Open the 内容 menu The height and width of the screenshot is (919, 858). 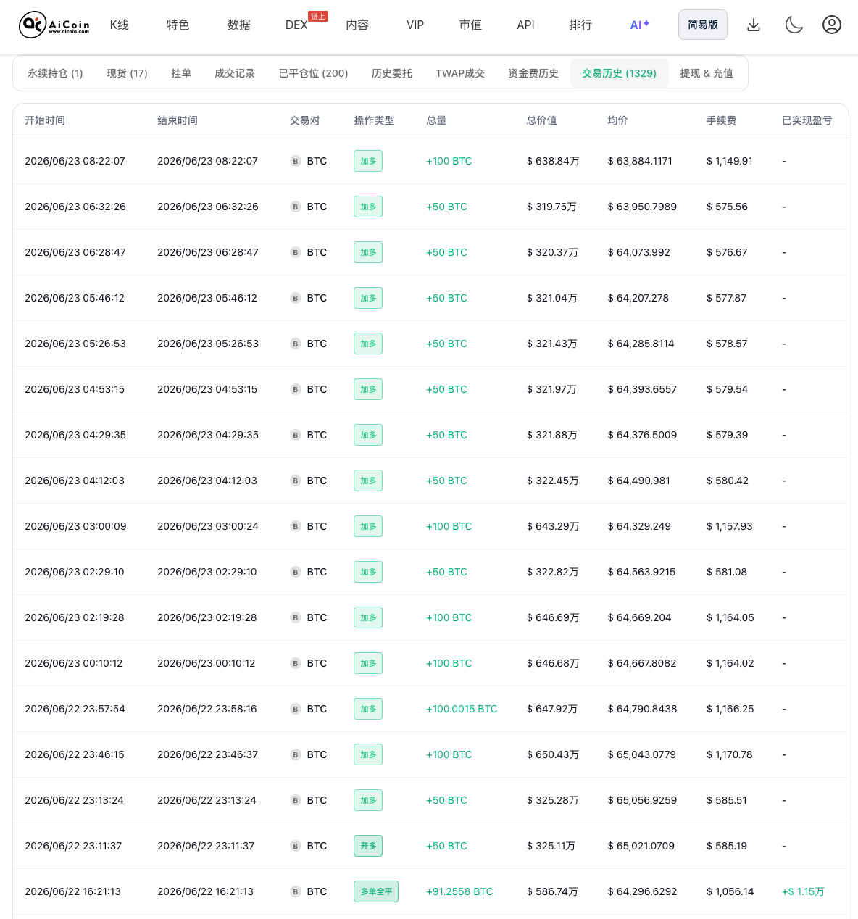(357, 25)
